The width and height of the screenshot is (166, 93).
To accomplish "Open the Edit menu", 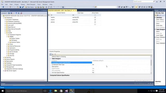I will pyautogui.click(x=6, y=4).
